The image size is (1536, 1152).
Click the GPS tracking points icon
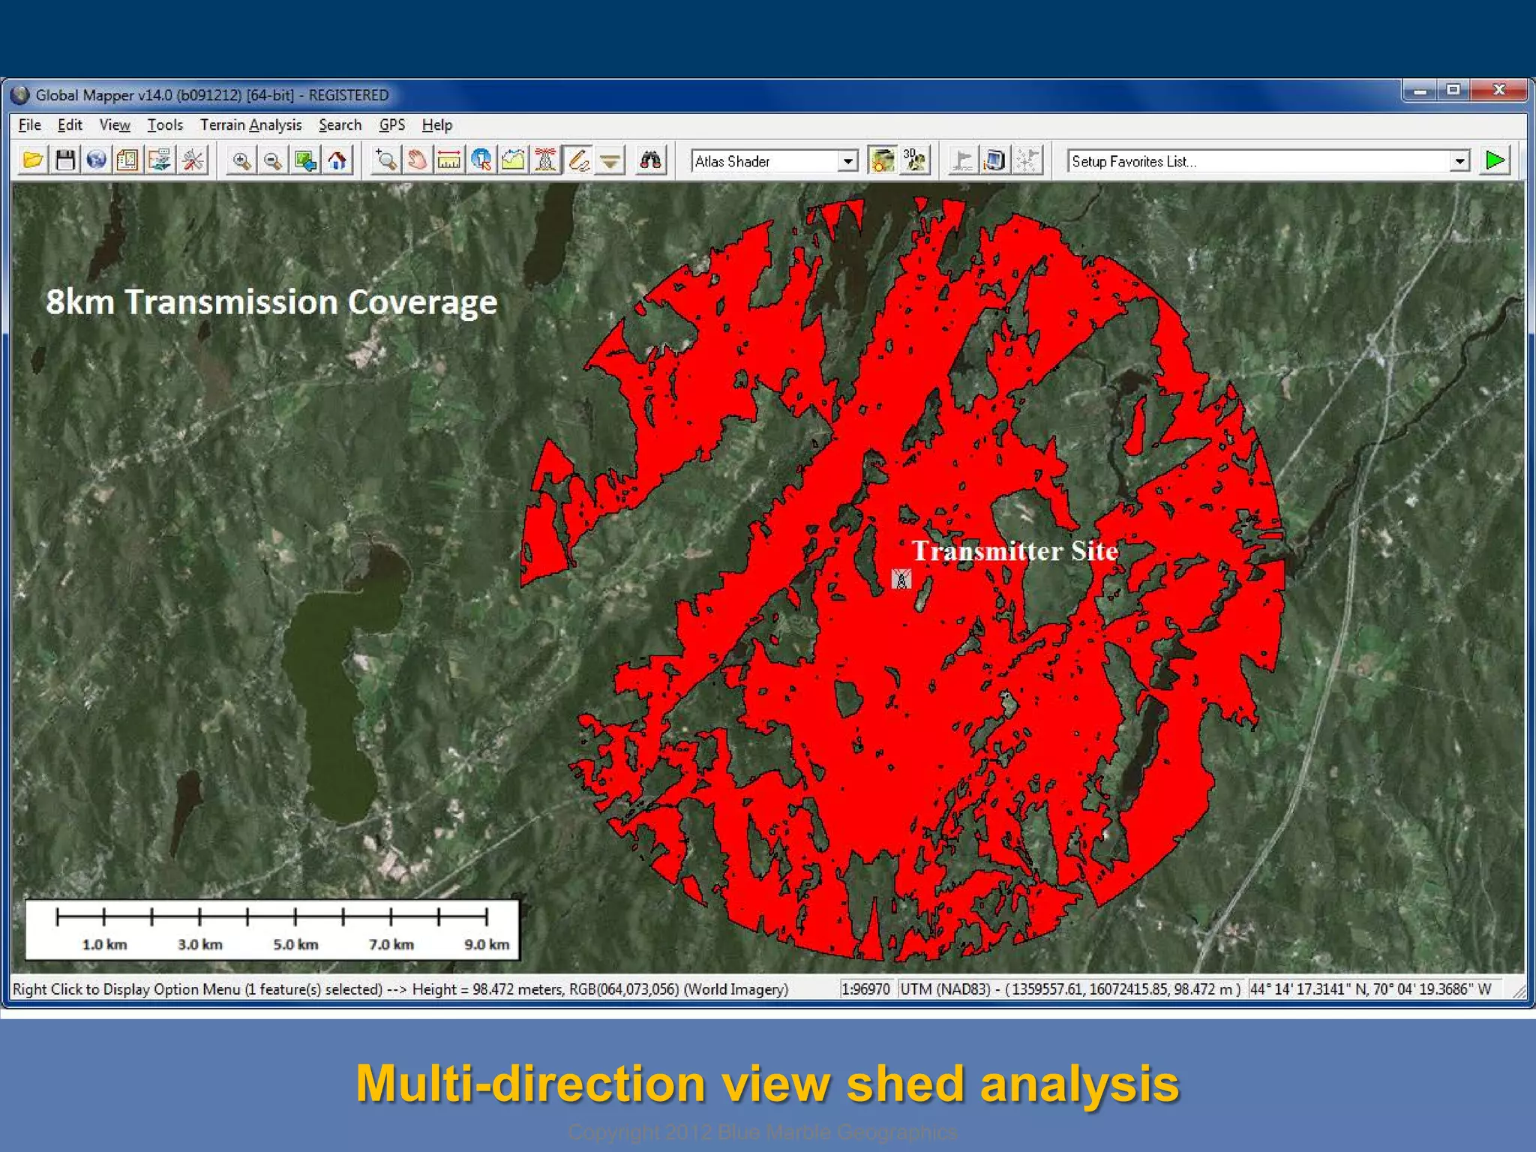click(x=1027, y=160)
